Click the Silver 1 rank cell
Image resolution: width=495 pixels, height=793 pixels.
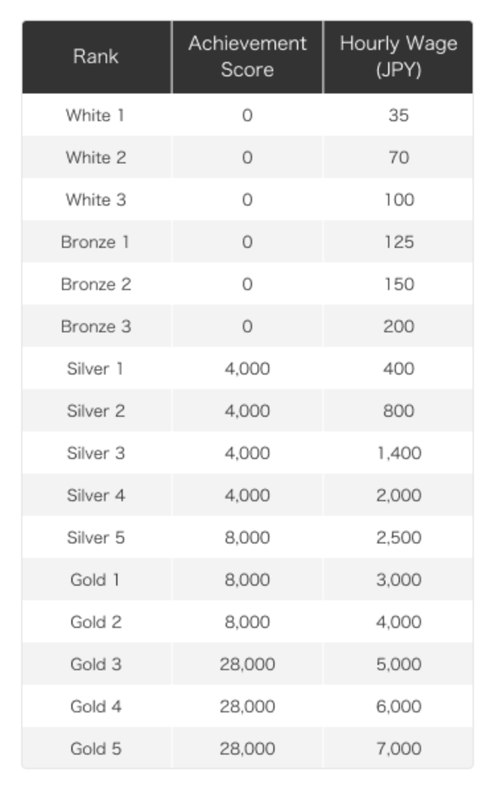click(96, 369)
